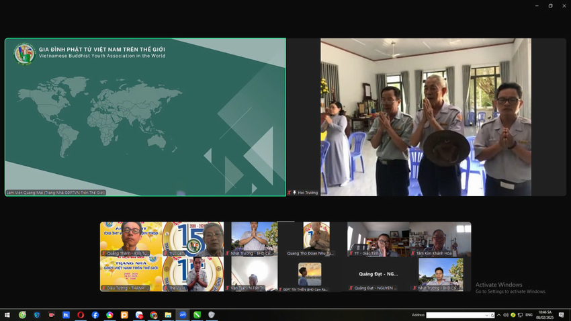Click the green-yellow circular tray icon
Viewport: 571px width, 321px height.
(x=513, y=315)
